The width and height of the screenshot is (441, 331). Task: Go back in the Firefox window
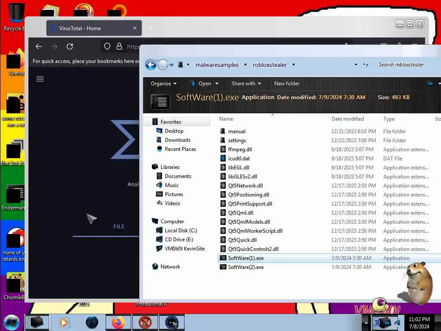coord(39,47)
